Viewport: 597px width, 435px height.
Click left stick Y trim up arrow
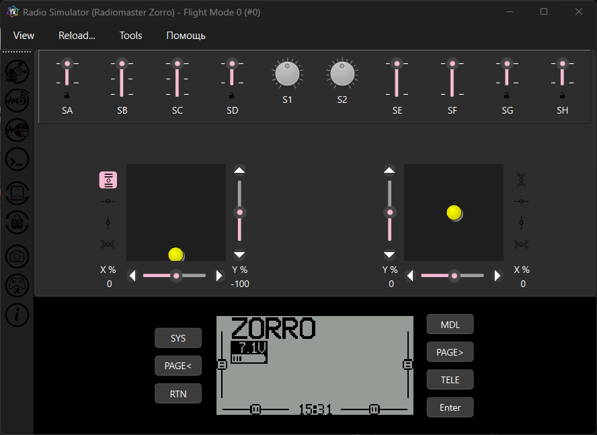click(x=239, y=170)
